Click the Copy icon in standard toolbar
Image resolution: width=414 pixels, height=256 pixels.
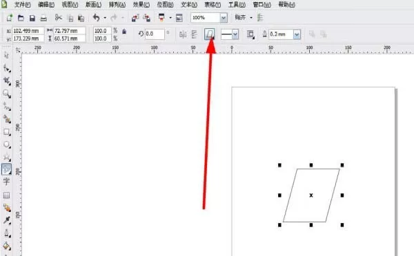coord(70,18)
